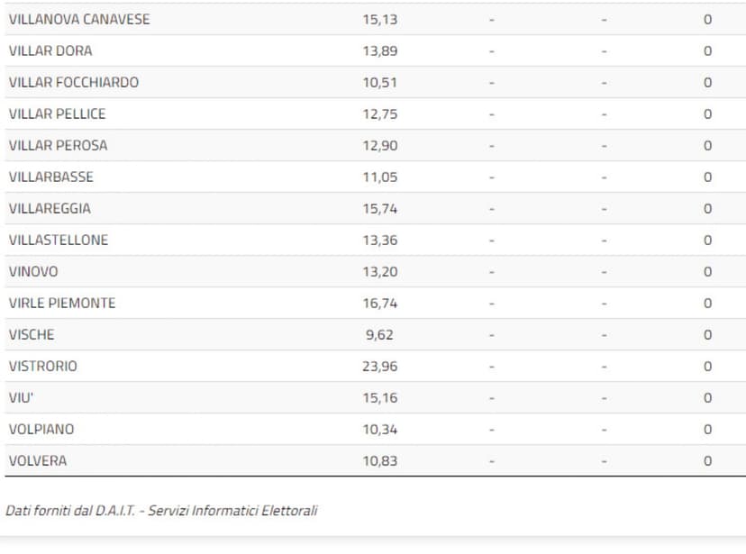Click the 23,96 percentage value
Screen dimensions: 746x554
point(379,366)
